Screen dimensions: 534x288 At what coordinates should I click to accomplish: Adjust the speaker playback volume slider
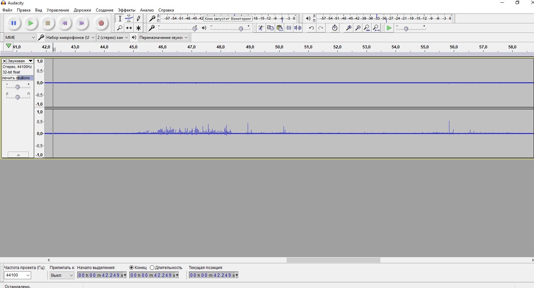pos(230,28)
